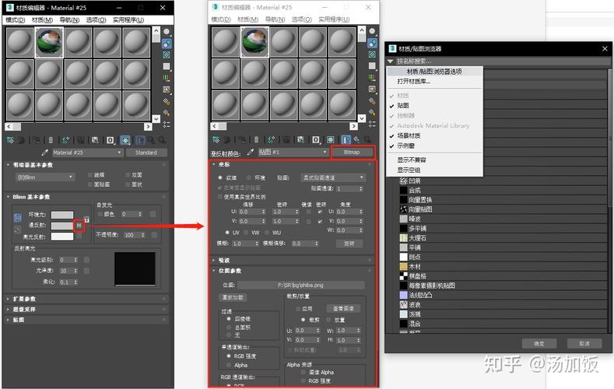Click the M map button beside 漫反射 swatch
This screenshot has height=389, width=614.
pos(79,226)
